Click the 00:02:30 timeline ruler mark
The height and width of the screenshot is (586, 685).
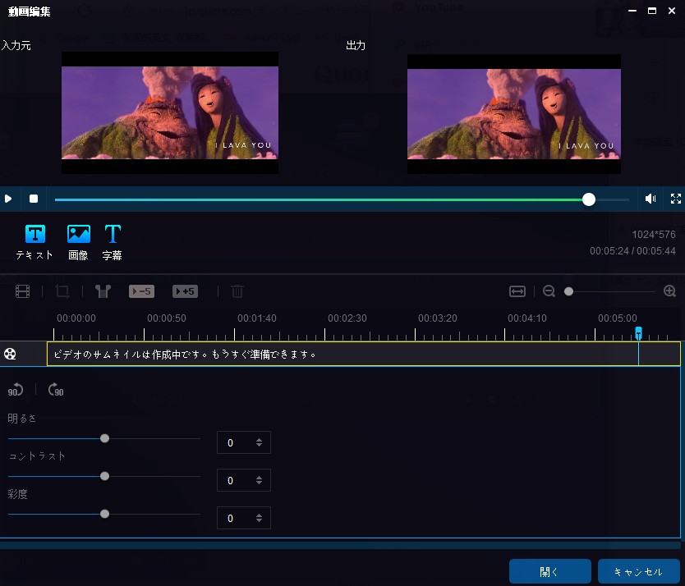point(347,318)
